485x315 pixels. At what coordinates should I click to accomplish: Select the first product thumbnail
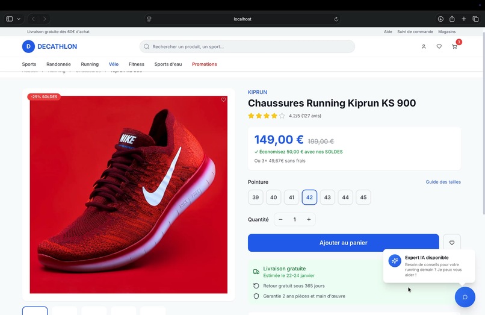tap(35, 311)
